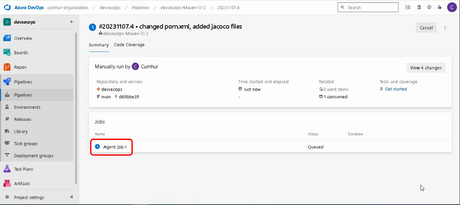Click the 20231107.4 breadcrumb
This screenshot has width=460, height=205.
[x=228, y=8]
